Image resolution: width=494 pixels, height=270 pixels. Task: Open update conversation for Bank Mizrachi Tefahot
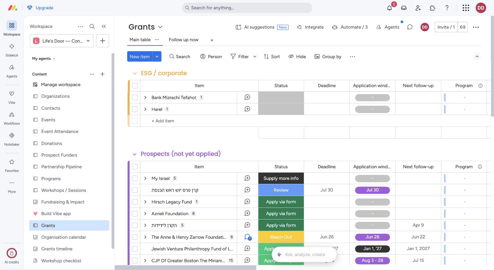[x=247, y=97]
